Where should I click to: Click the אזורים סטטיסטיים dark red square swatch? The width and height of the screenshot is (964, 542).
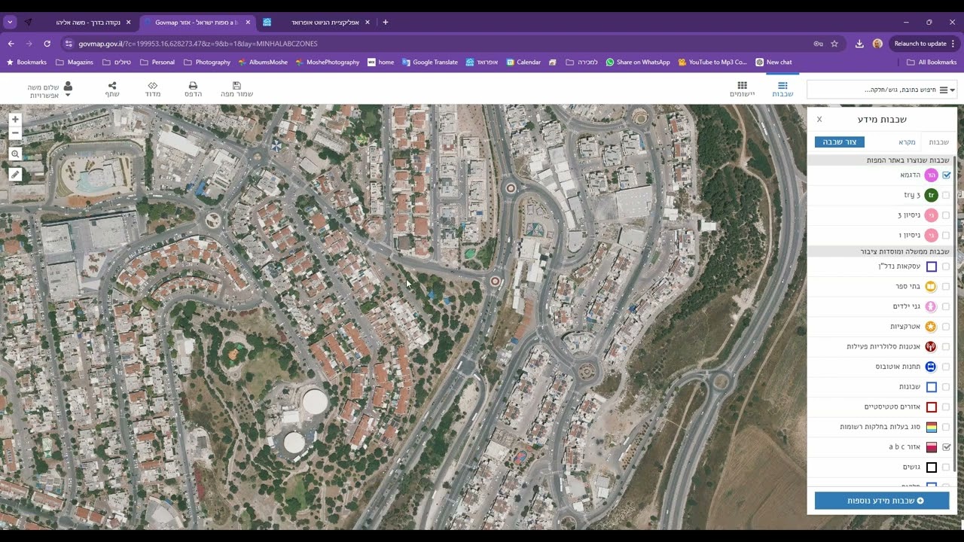[x=931, y=407]
